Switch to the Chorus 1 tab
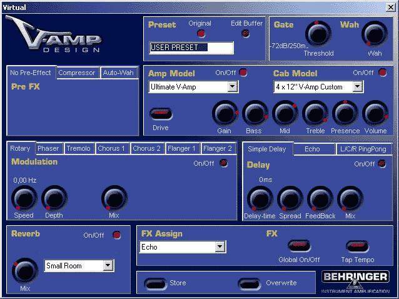Screen dimensions: 399x299 point(111,148)
